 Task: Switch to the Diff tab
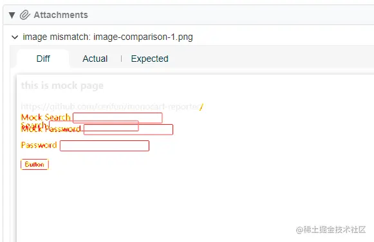[43, 59]
